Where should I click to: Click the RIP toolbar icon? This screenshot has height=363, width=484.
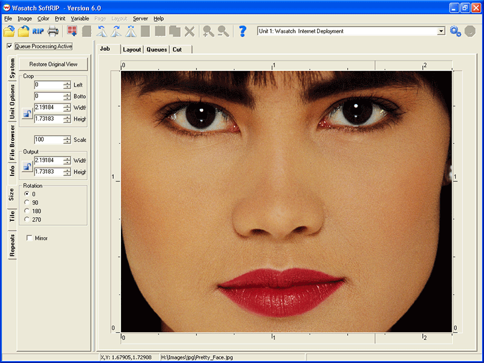[x=38, y=31]
